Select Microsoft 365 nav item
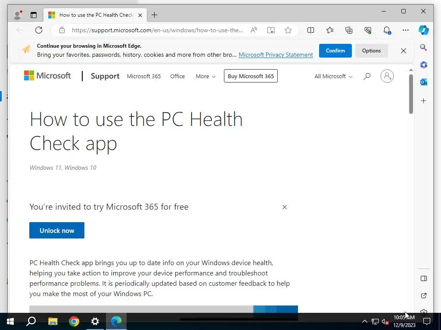The width and height of the screenshot is (441, 330). 144,76
